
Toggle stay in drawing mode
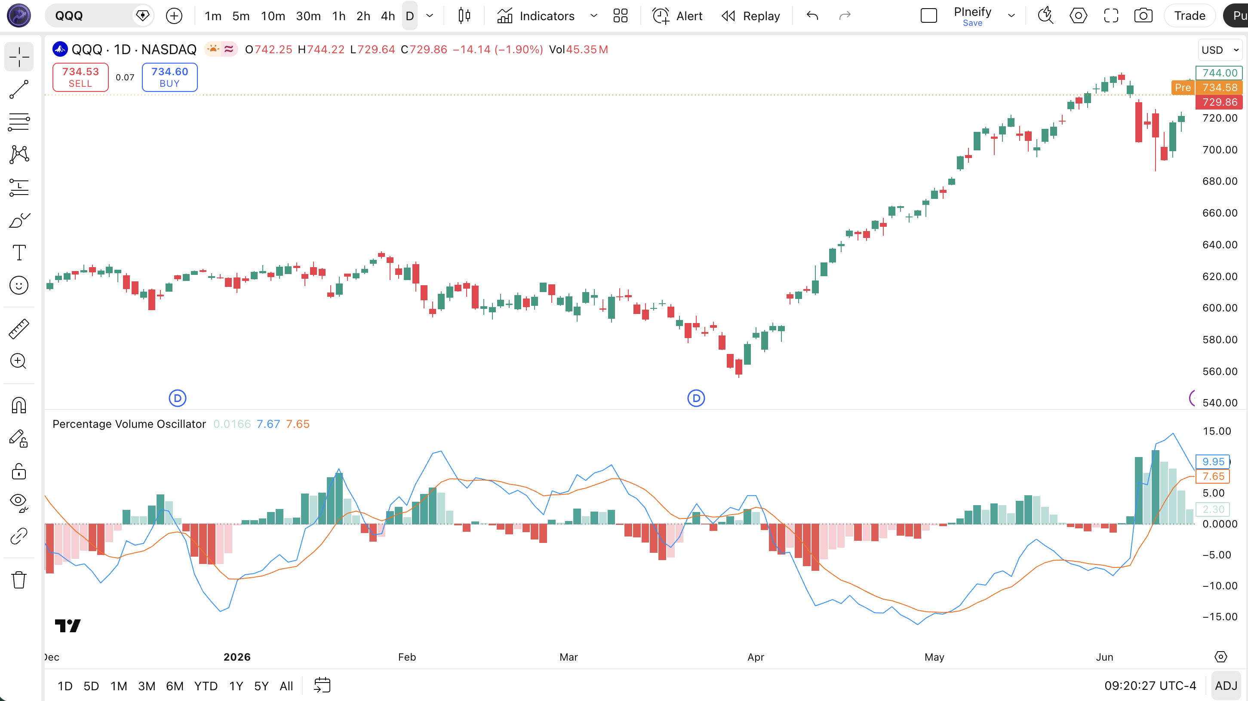[x=19, y=438]
